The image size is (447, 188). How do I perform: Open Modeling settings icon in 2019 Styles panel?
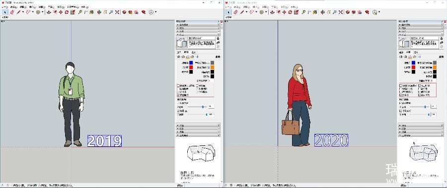[196, 57]
